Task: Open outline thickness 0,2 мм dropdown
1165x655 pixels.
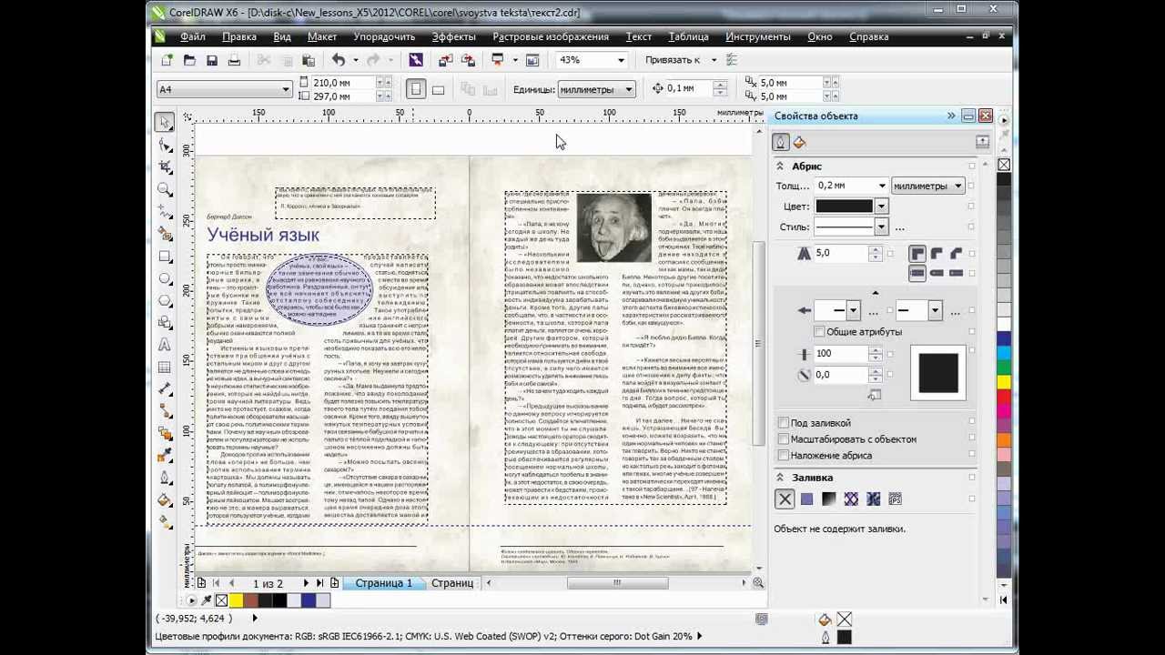Action: pos(881,186)
